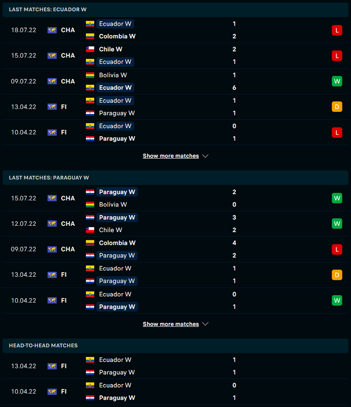Click Colombia W flag in 09.07.22 Paraguay match
The width and height of the screenshot is (351, 407).
90,243
